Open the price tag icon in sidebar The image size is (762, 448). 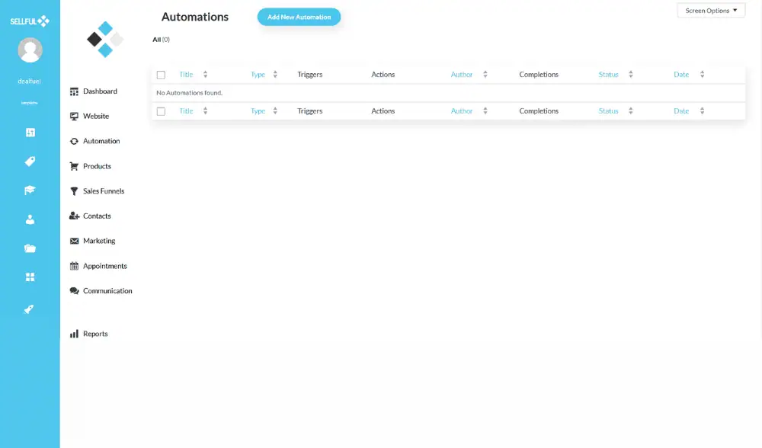coord(30,162)
